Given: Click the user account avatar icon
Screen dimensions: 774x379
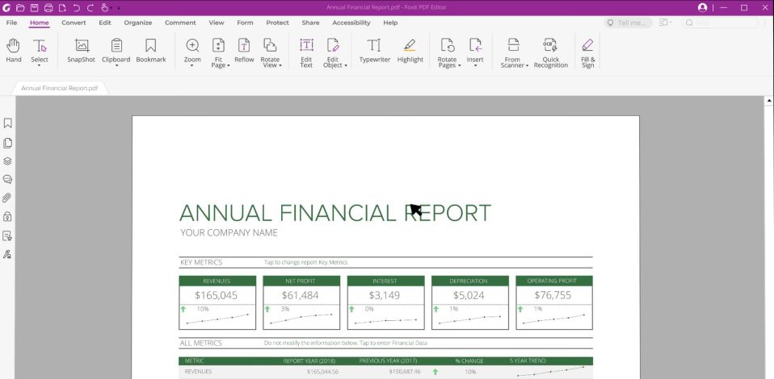Looking at the screenshot, I should [x=702, y=8].
